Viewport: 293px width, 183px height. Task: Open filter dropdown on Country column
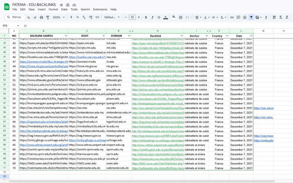[227, 36]
